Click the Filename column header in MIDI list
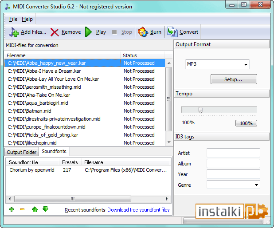274x228 pixels. coord(63,55)
